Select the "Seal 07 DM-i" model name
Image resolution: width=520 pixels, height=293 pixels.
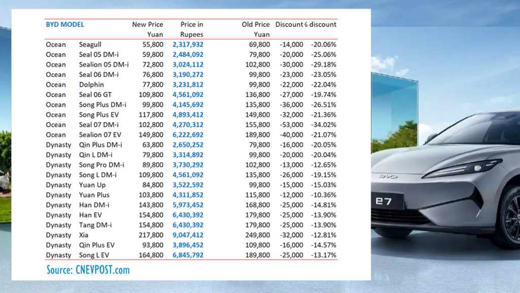click(99, 125)
